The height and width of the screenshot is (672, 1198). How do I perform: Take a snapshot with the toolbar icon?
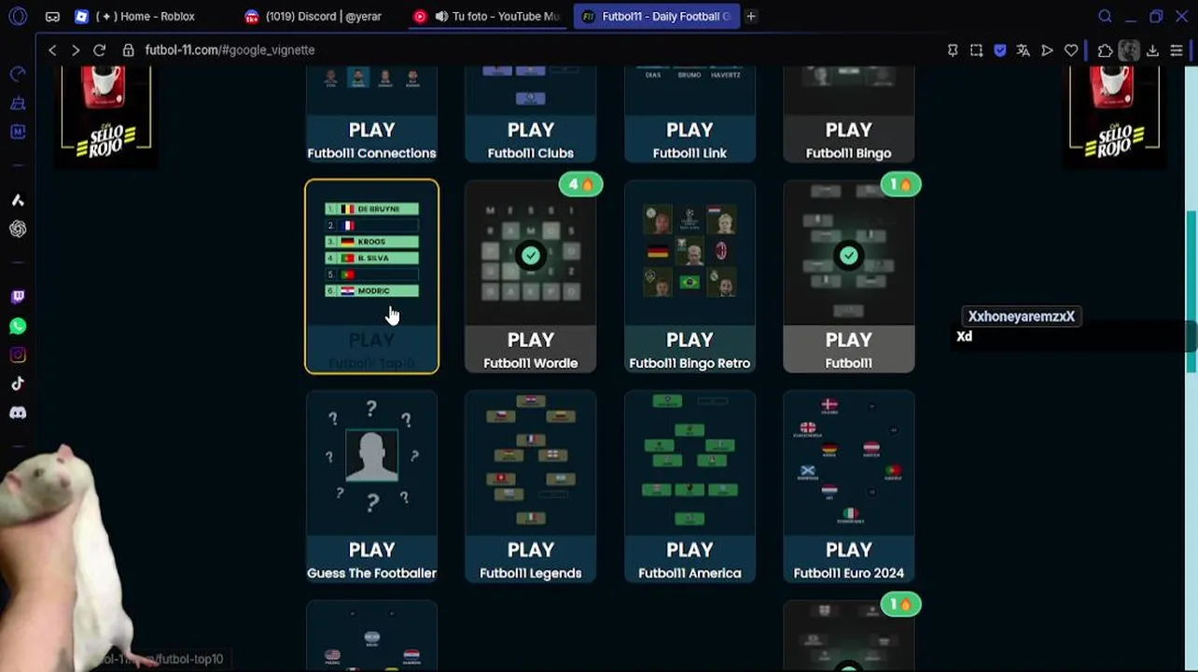click(x=976, y=50)
